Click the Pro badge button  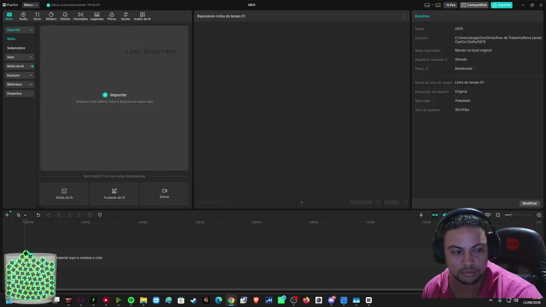[450, 5]
